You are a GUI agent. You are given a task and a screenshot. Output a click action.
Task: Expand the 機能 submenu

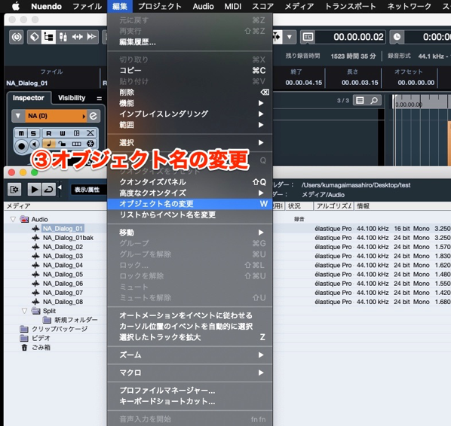pos(189,103)
